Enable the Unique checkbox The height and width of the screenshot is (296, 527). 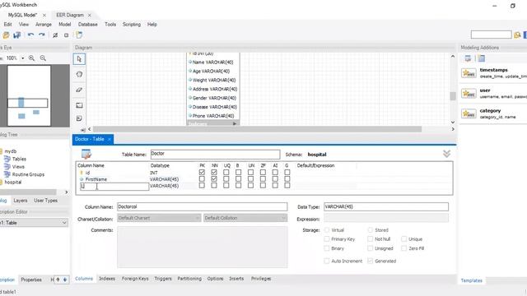click(403, 239)
